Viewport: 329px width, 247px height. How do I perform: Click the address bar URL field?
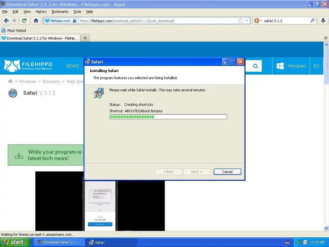tap(158, 21)
